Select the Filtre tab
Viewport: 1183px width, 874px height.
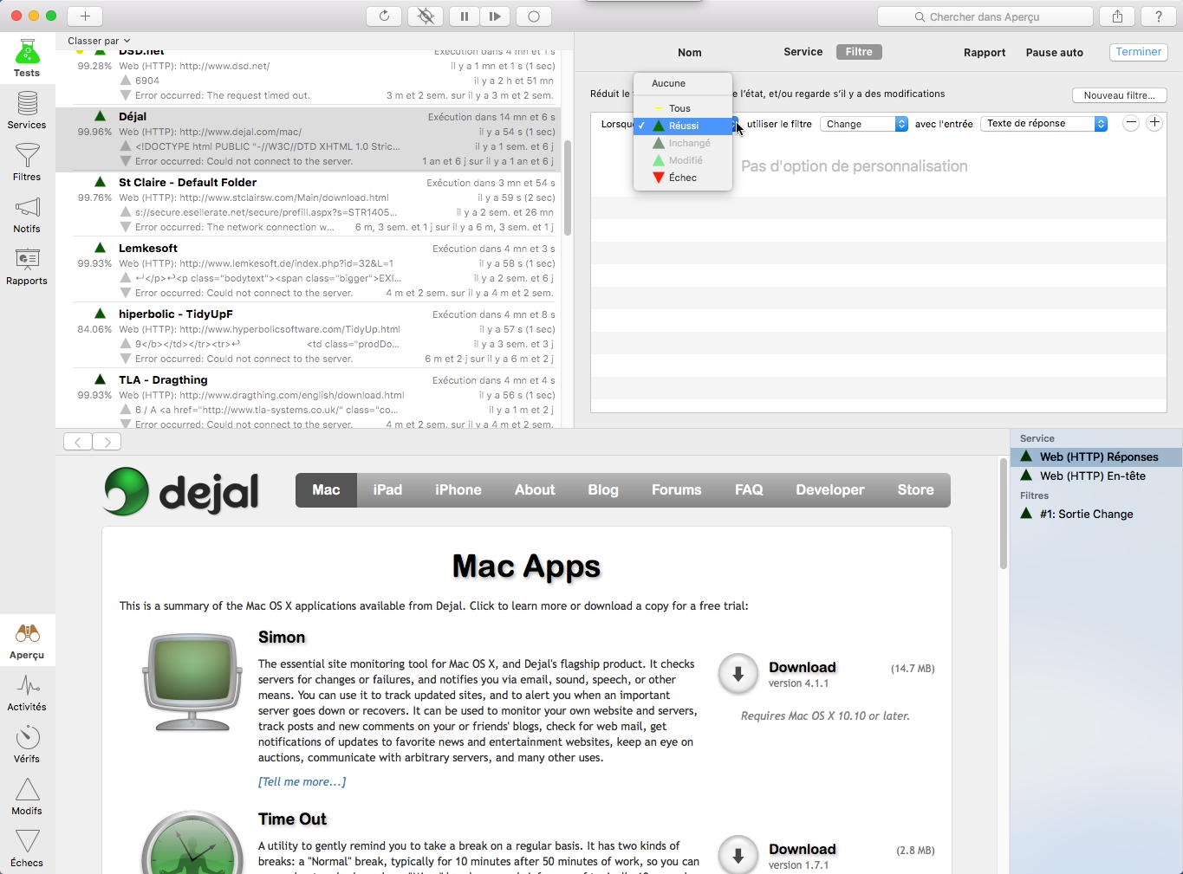pyautogui.click(x=859, y=52)
